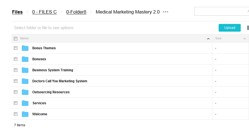Click the Services folder icon
249x137 pixels.
25,103
